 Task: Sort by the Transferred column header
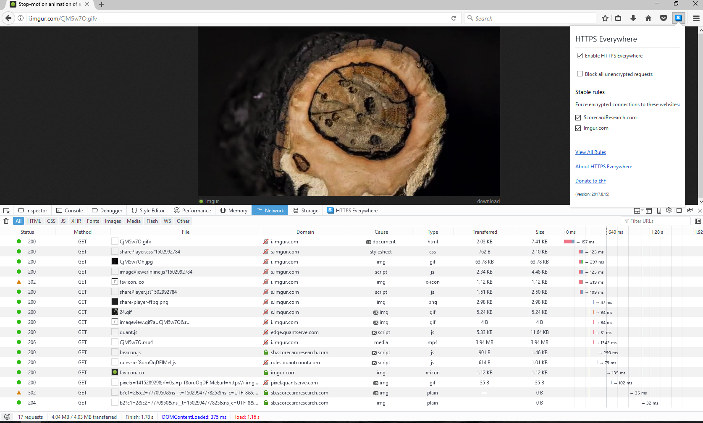coord(485,232)
